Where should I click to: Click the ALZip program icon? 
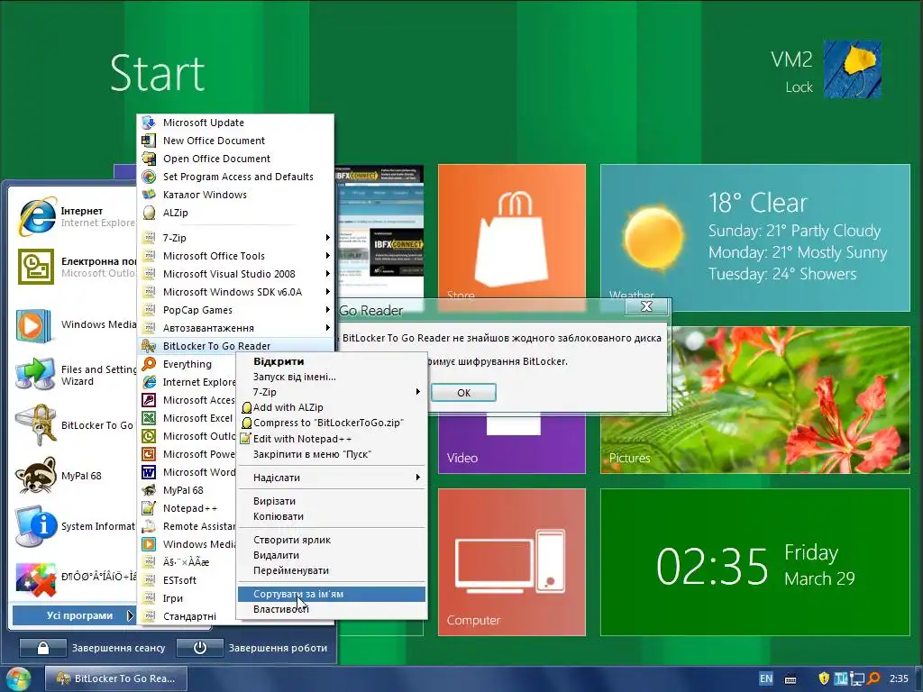coord(149,213)
